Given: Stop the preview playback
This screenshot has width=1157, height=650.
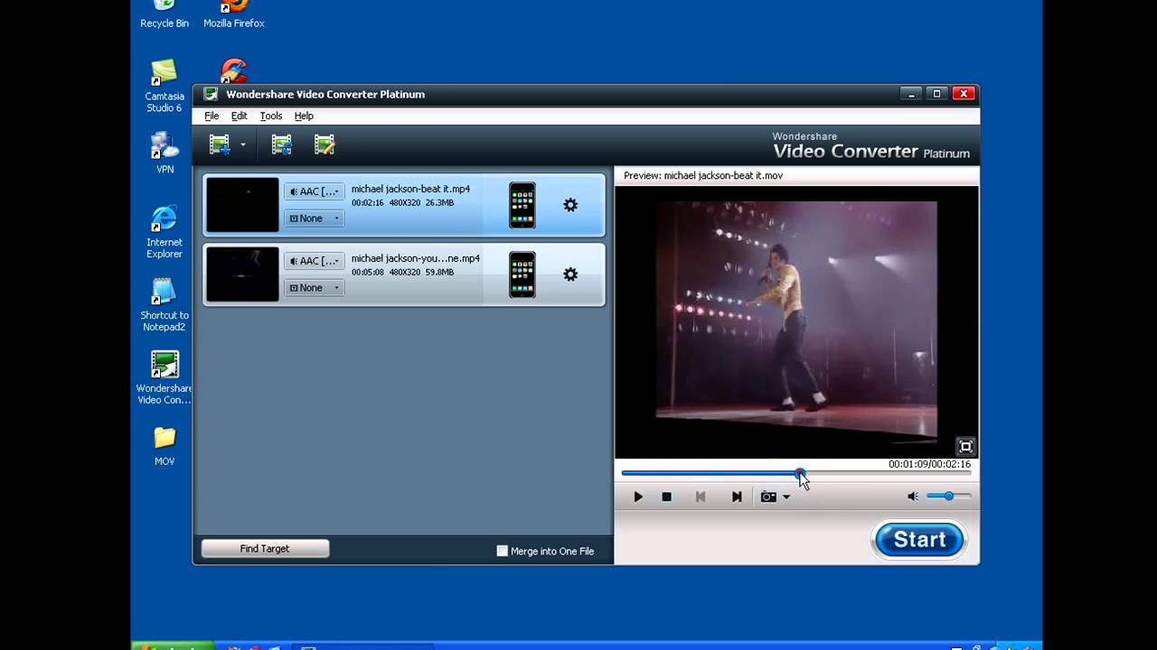Looking at the screenshot, I should (x=667, y=497).
